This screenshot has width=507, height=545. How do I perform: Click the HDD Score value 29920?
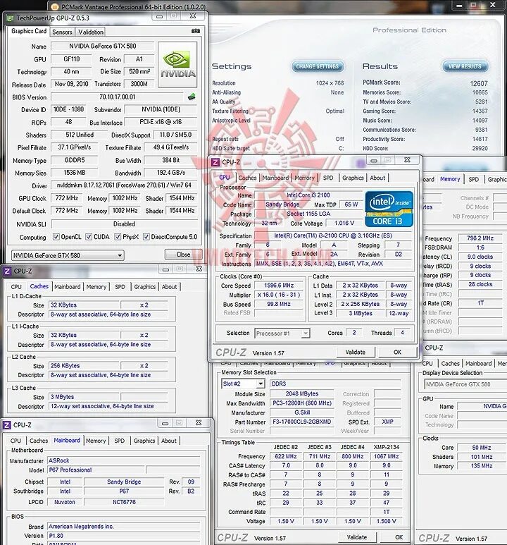pyautogui.click(x=480, y=149)
